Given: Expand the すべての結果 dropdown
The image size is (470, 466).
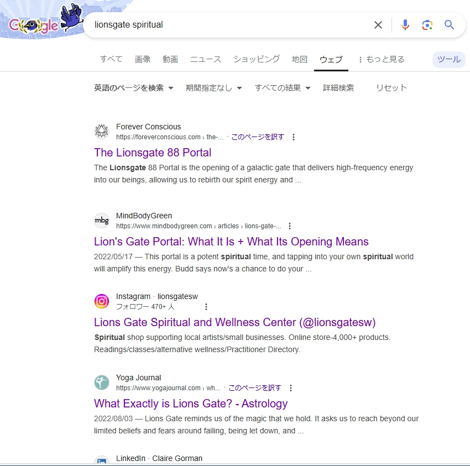Looking at the screenshot, I should [283, 87].
